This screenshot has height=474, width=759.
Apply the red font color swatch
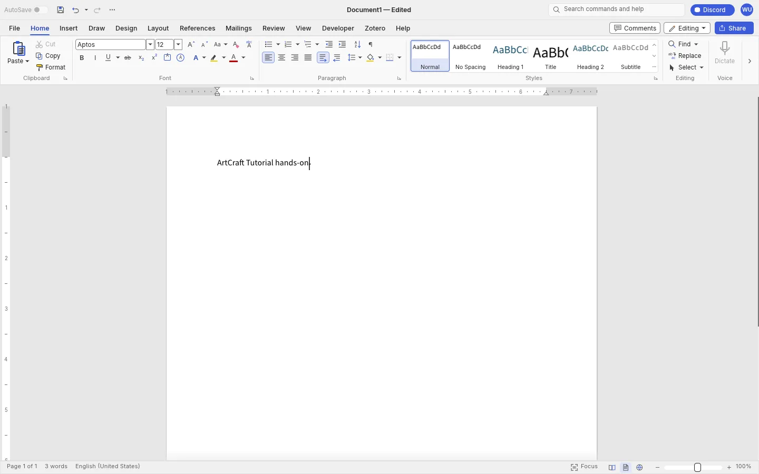(x=234, y=58)
